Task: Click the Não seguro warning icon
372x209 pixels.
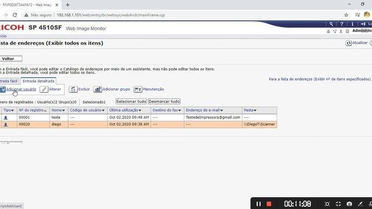Action: coord(26,15)
